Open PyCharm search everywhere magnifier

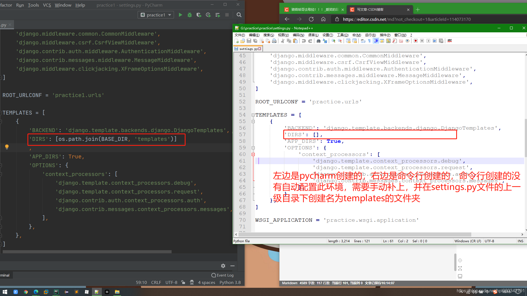click(239, 15)
